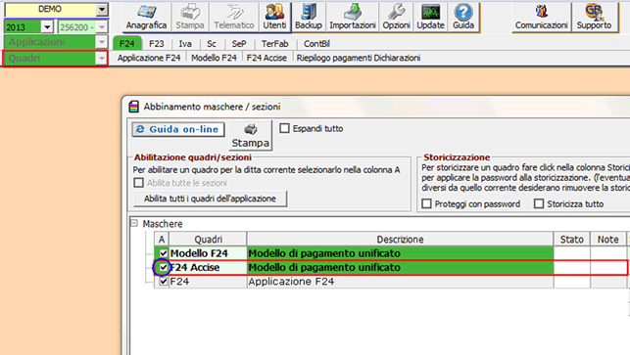Click the Note column header
630x355 pixels.
tap(607, 240)
